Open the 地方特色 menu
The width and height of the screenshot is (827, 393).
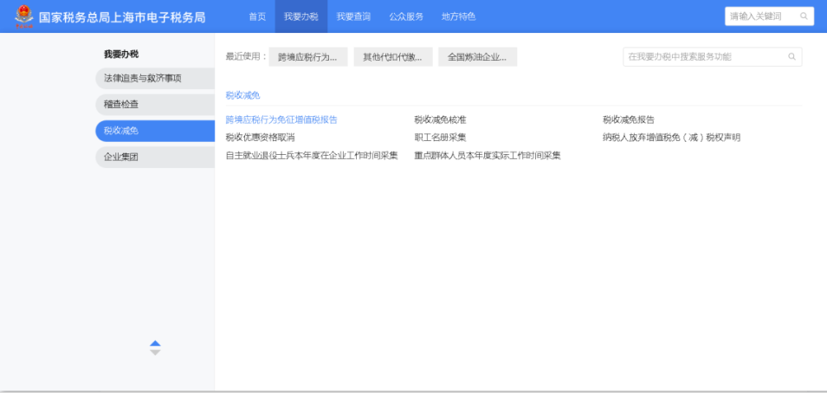(x=458, y=16)
